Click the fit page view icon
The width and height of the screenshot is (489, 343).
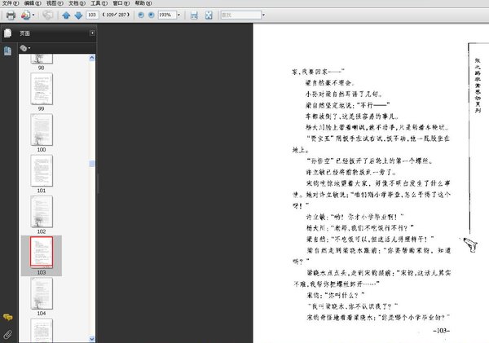(x=209, y=15)
